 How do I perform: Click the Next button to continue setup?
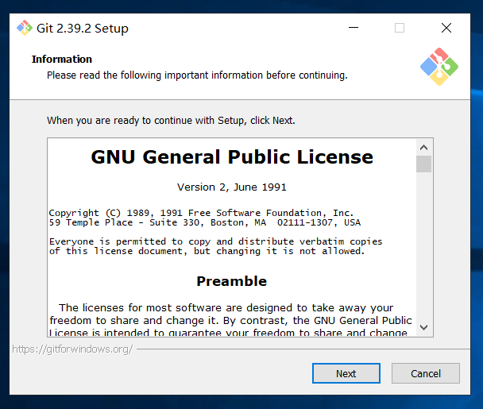click(346, 373)
